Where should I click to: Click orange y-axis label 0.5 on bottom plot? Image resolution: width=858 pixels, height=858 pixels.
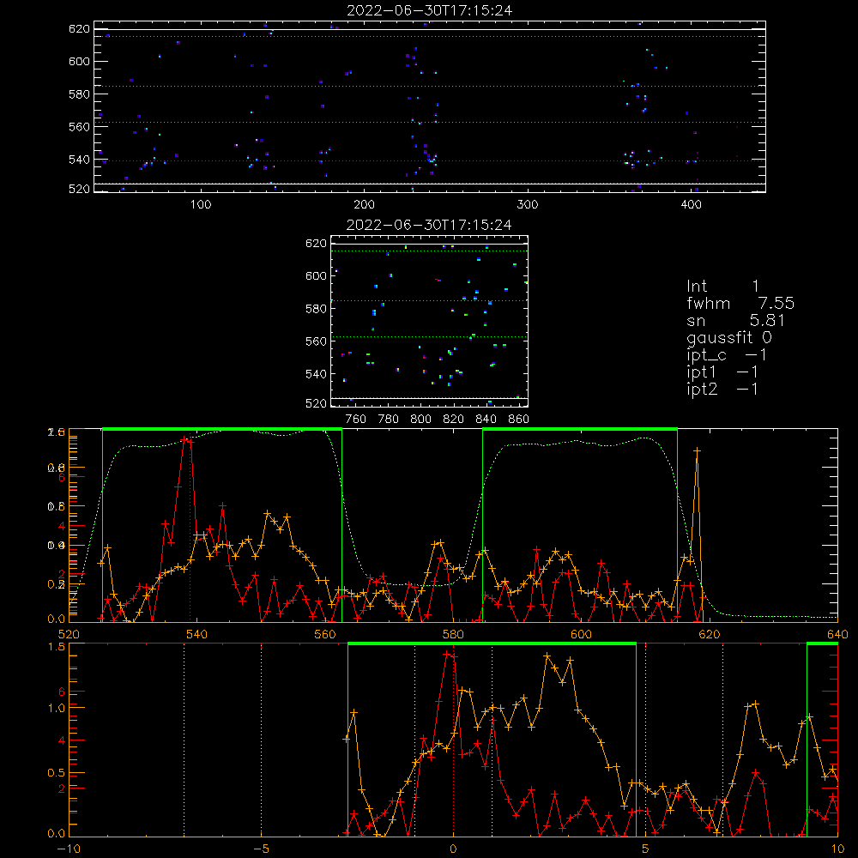click(57, 773)
